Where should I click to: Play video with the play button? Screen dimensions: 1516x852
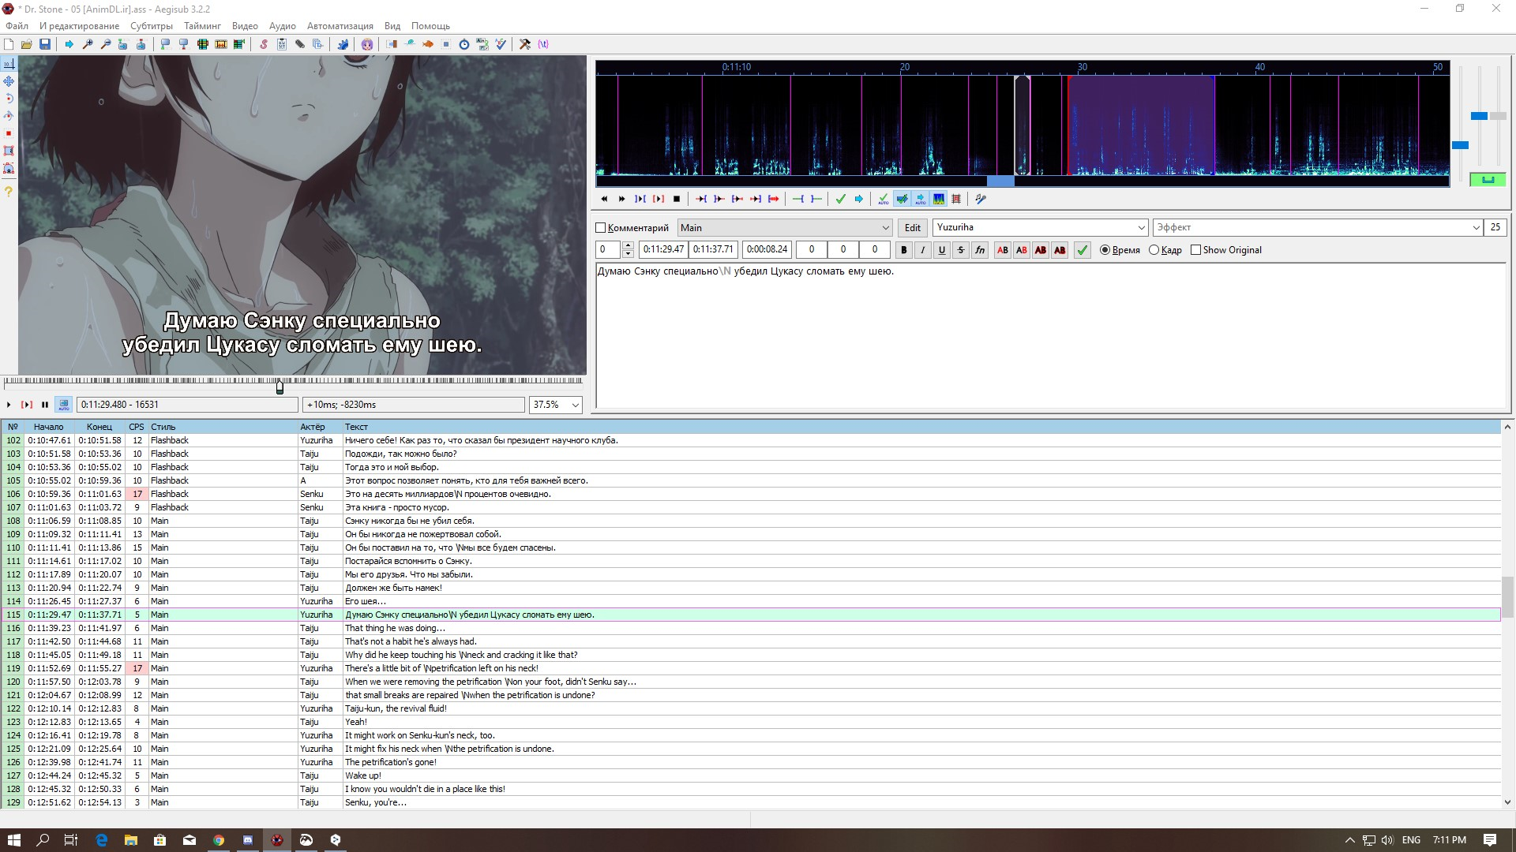[x=9, y=405]
